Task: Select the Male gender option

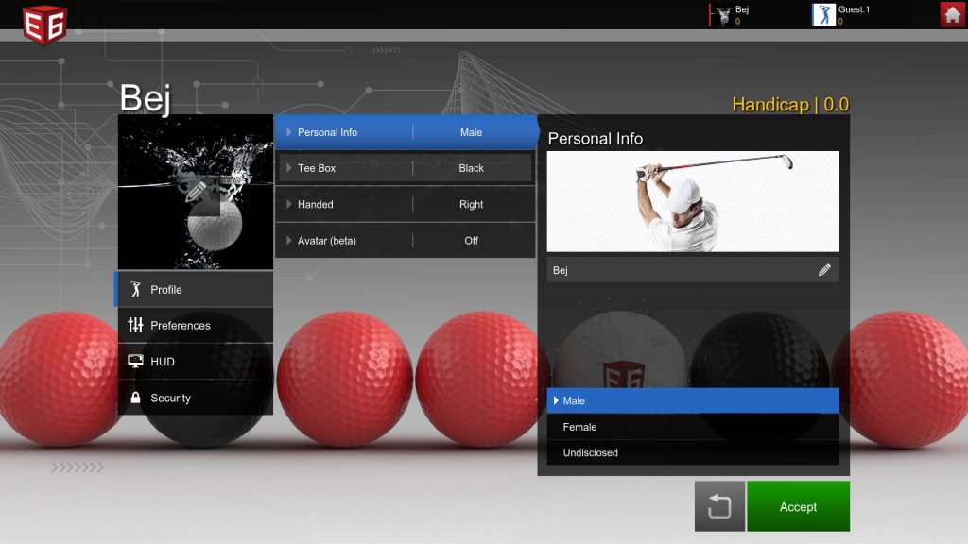Action: coord(692,400)
